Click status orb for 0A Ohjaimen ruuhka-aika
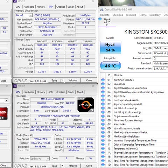The width and height of the screenshot is (168, 168). (x=103, y=116)
